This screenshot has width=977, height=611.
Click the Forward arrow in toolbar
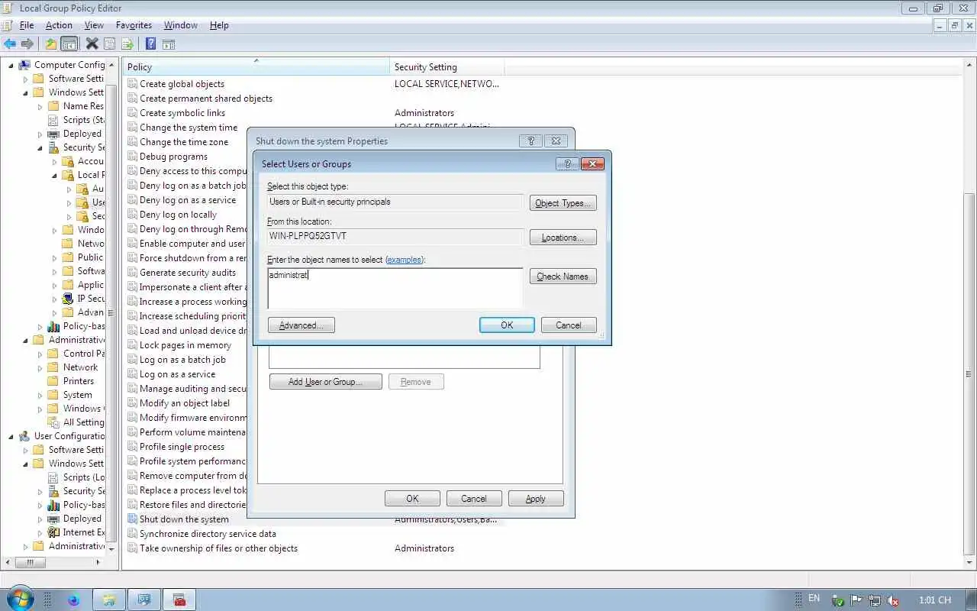[27, 44]
